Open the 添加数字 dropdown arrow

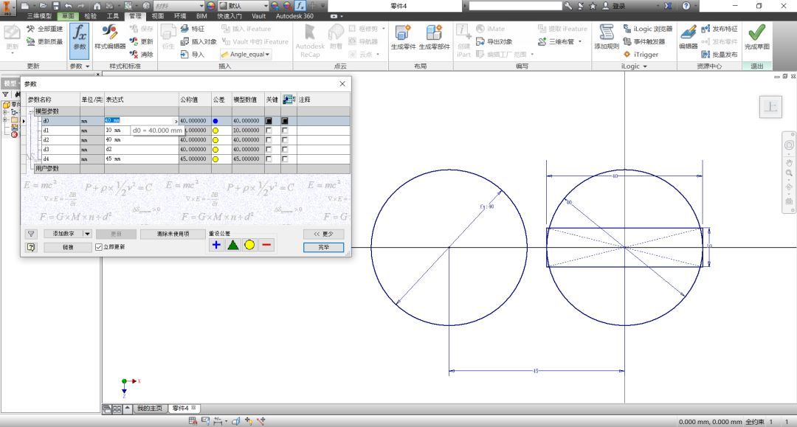[87, 234]
